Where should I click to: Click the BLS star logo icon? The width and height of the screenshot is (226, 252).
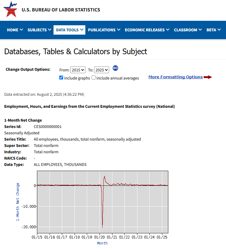coord(10,9)
